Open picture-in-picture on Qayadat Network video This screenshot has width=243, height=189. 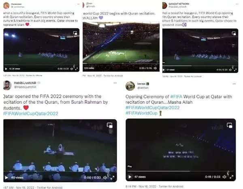234,33
